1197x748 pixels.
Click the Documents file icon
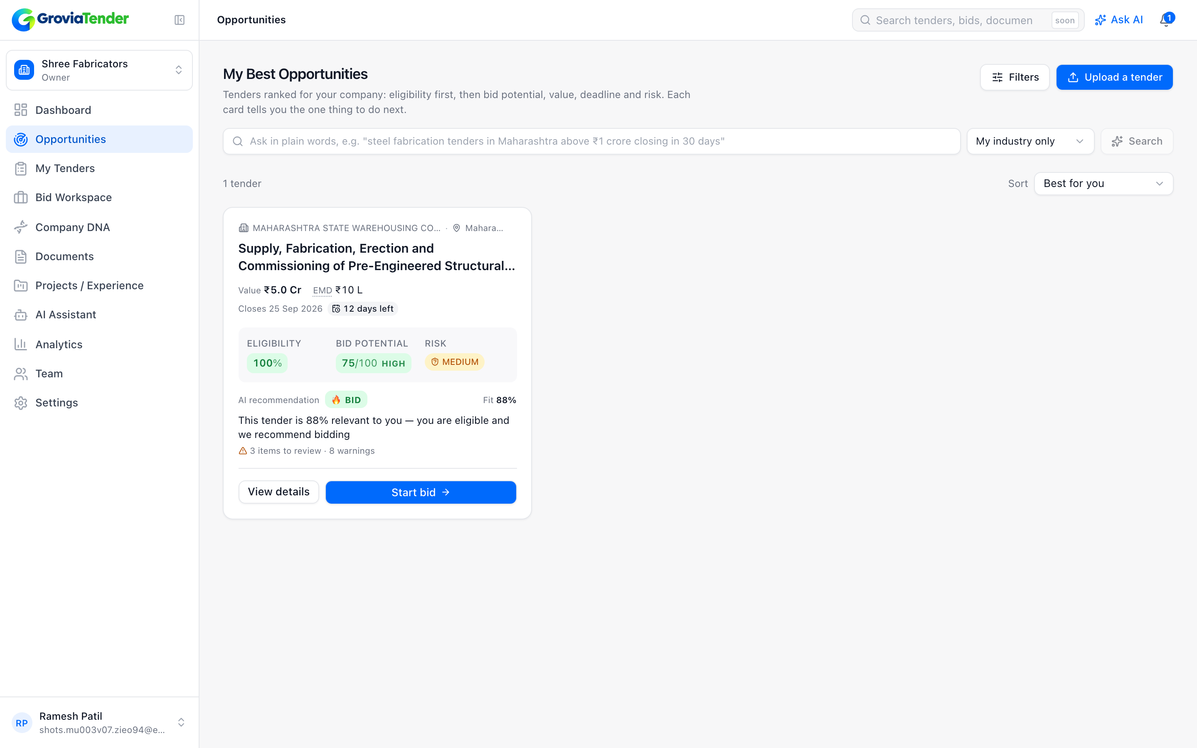[21, 256]
